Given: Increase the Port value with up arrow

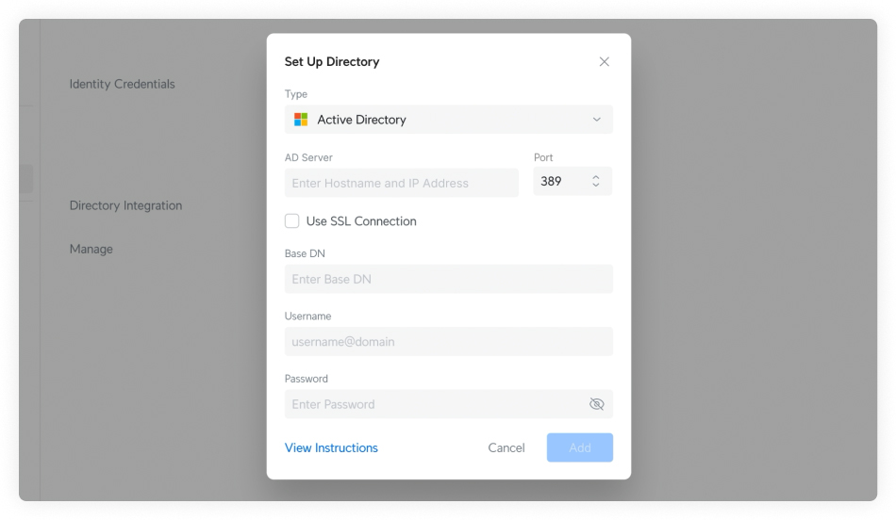Looking at the screenshot, I should coord(595,177).
